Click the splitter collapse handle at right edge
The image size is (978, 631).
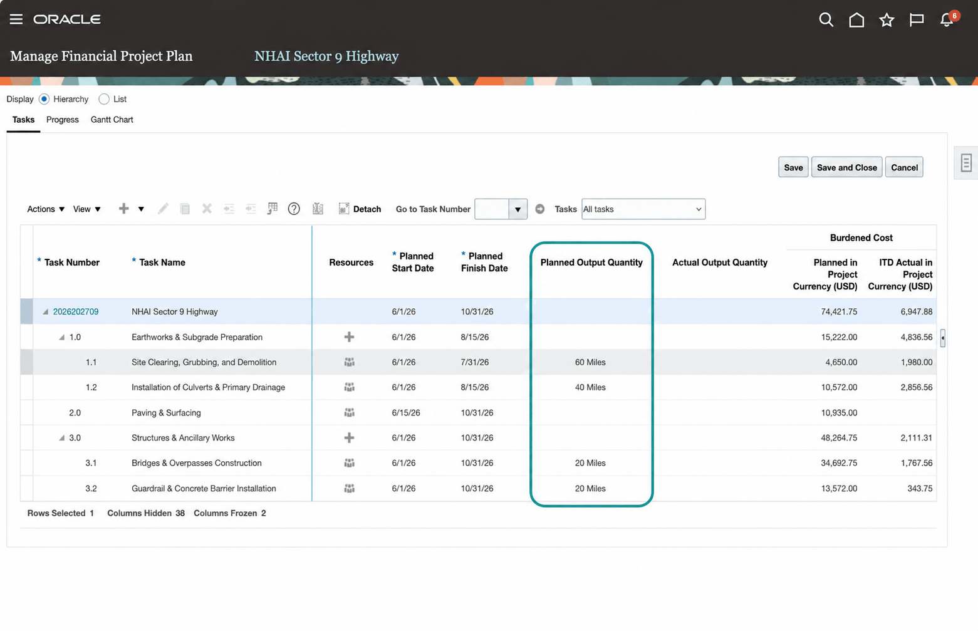coord(943,338)
